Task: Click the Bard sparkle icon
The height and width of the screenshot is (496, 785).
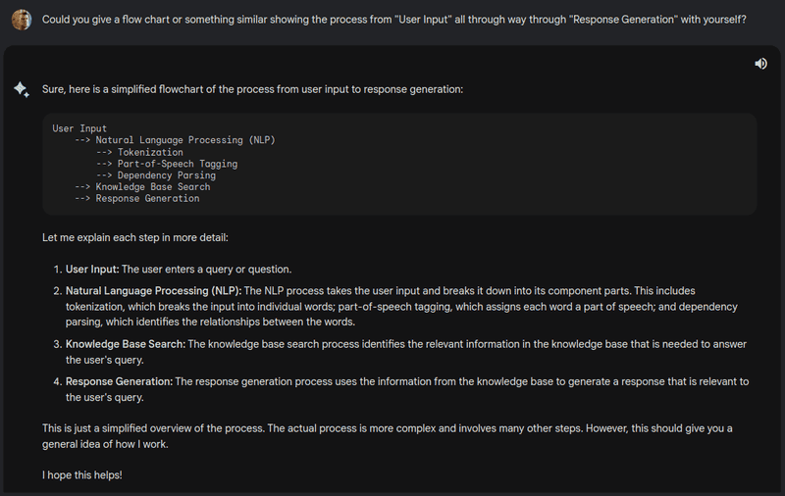Action: (x=21, y=89)
